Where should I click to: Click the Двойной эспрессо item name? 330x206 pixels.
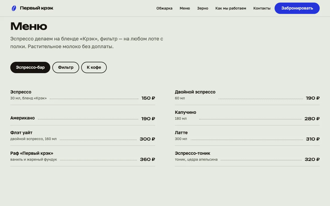pyautogui.click(x=195, y=92)
